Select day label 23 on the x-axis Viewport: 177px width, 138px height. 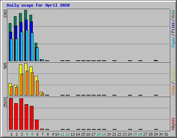tap(124, 134)
